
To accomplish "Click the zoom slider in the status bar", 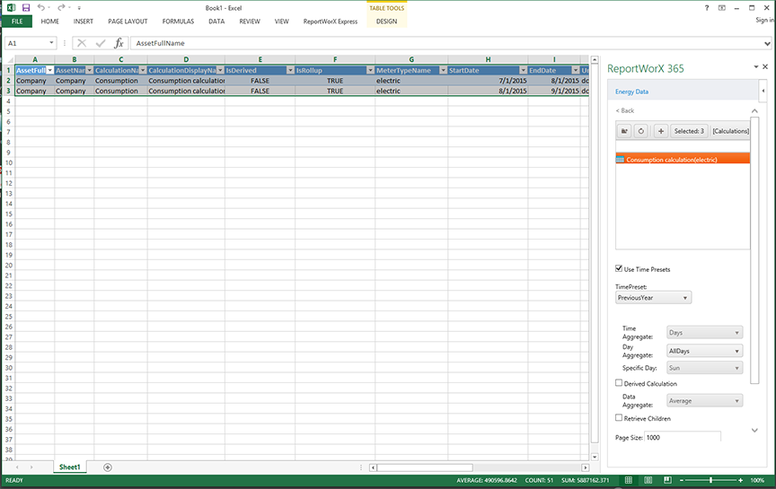I will point(711,480).
